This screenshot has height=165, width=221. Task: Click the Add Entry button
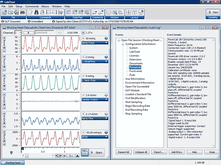[177, 152]
